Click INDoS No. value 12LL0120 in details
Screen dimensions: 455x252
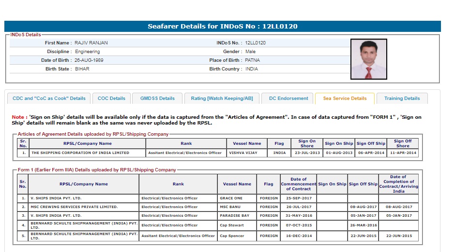256,43
